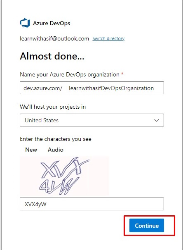Request a New captcha image
The height and width of the screenshot is (250, 183).
coord(31,150)
